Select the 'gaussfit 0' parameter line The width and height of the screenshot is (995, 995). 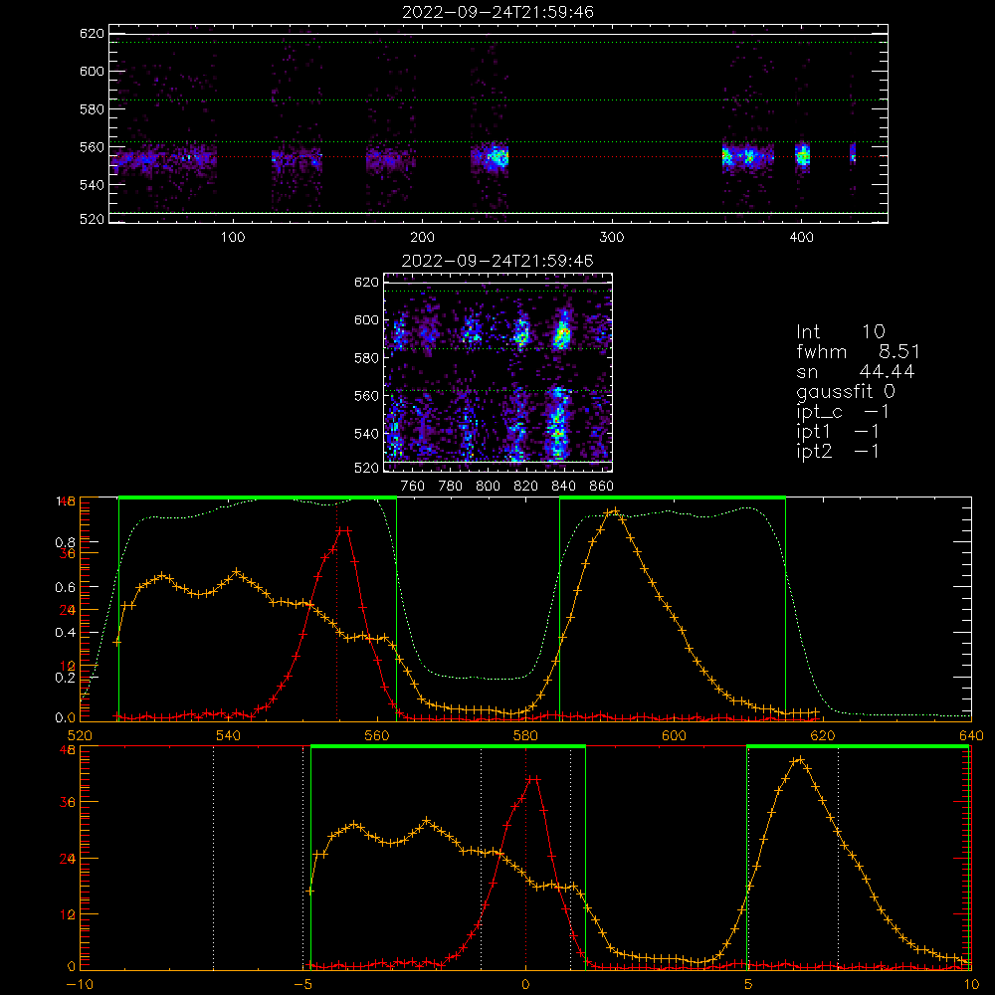(x=845, y=392)
